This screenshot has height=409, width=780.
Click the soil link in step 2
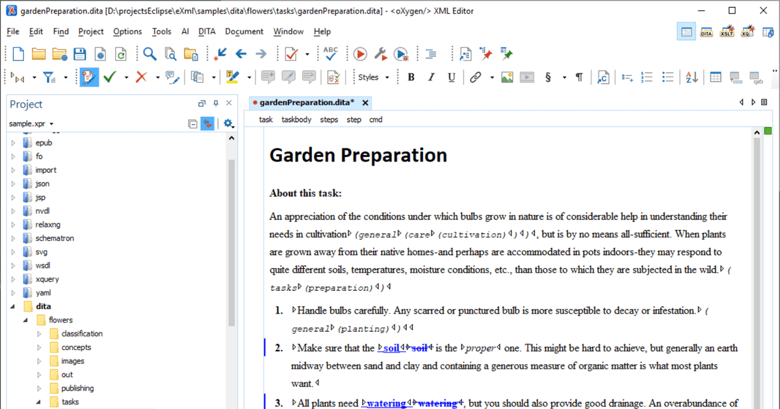pos(391,348)
